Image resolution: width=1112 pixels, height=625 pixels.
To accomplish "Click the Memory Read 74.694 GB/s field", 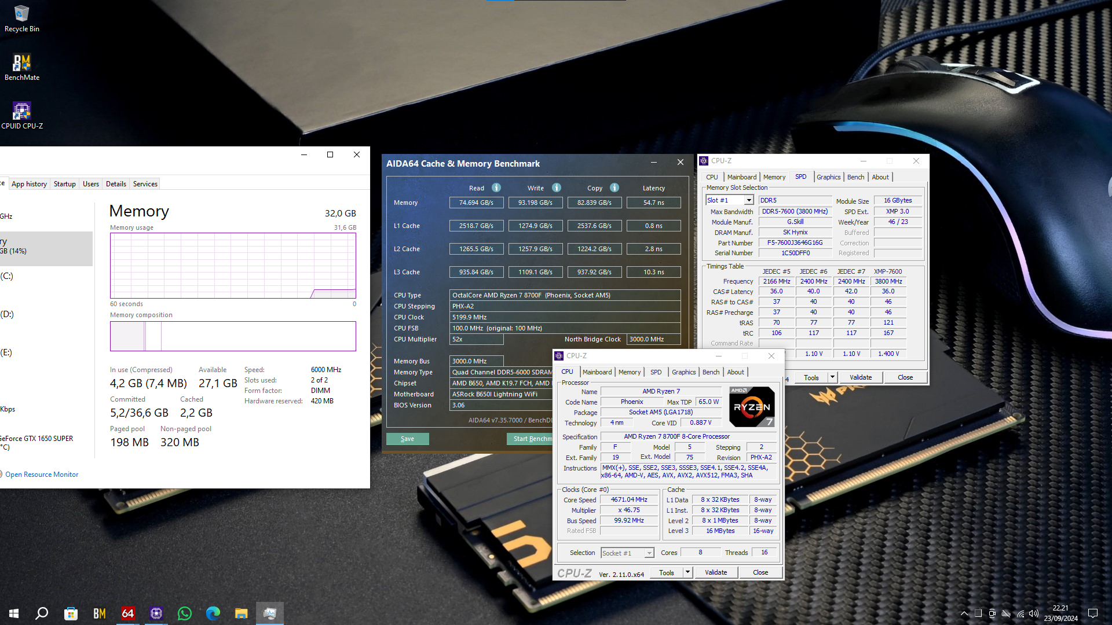I will [x=477, y=203].
